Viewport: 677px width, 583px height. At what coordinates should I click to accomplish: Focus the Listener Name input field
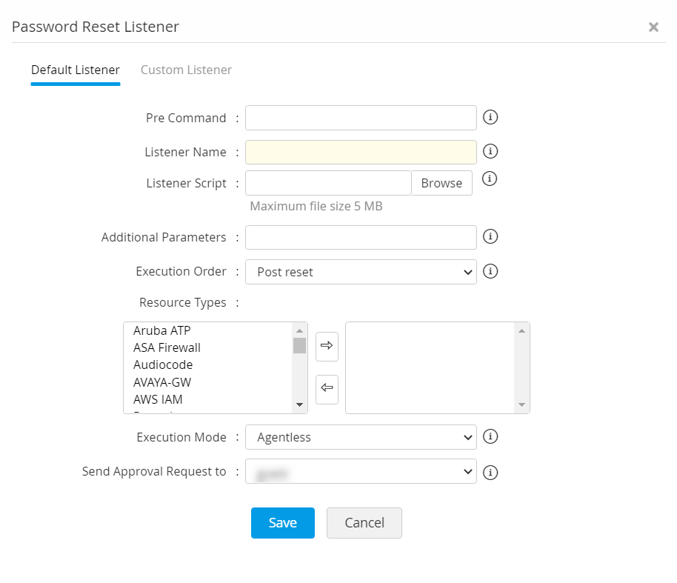click(361, 152)
